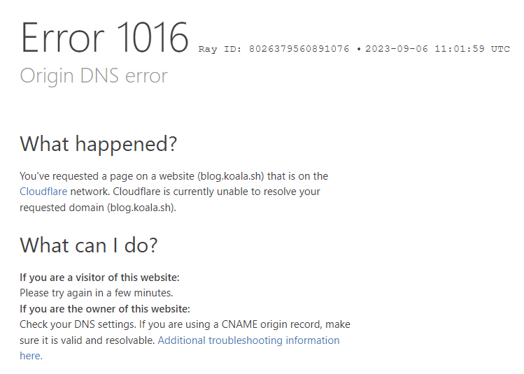
Task: Open Additional troubleshooting information link
Action: [x=248, y=340]
